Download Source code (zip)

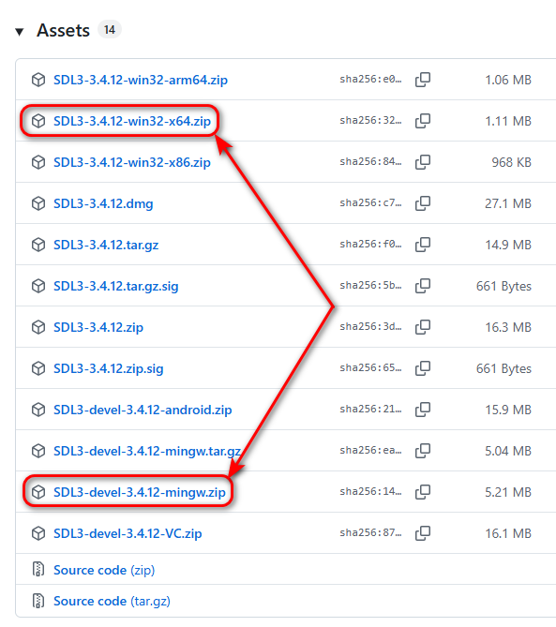(104, 570)
